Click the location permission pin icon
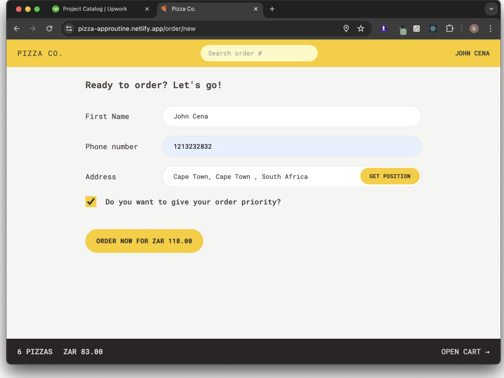The height and width of the screenshot is (378, 504). coord(346,29)
